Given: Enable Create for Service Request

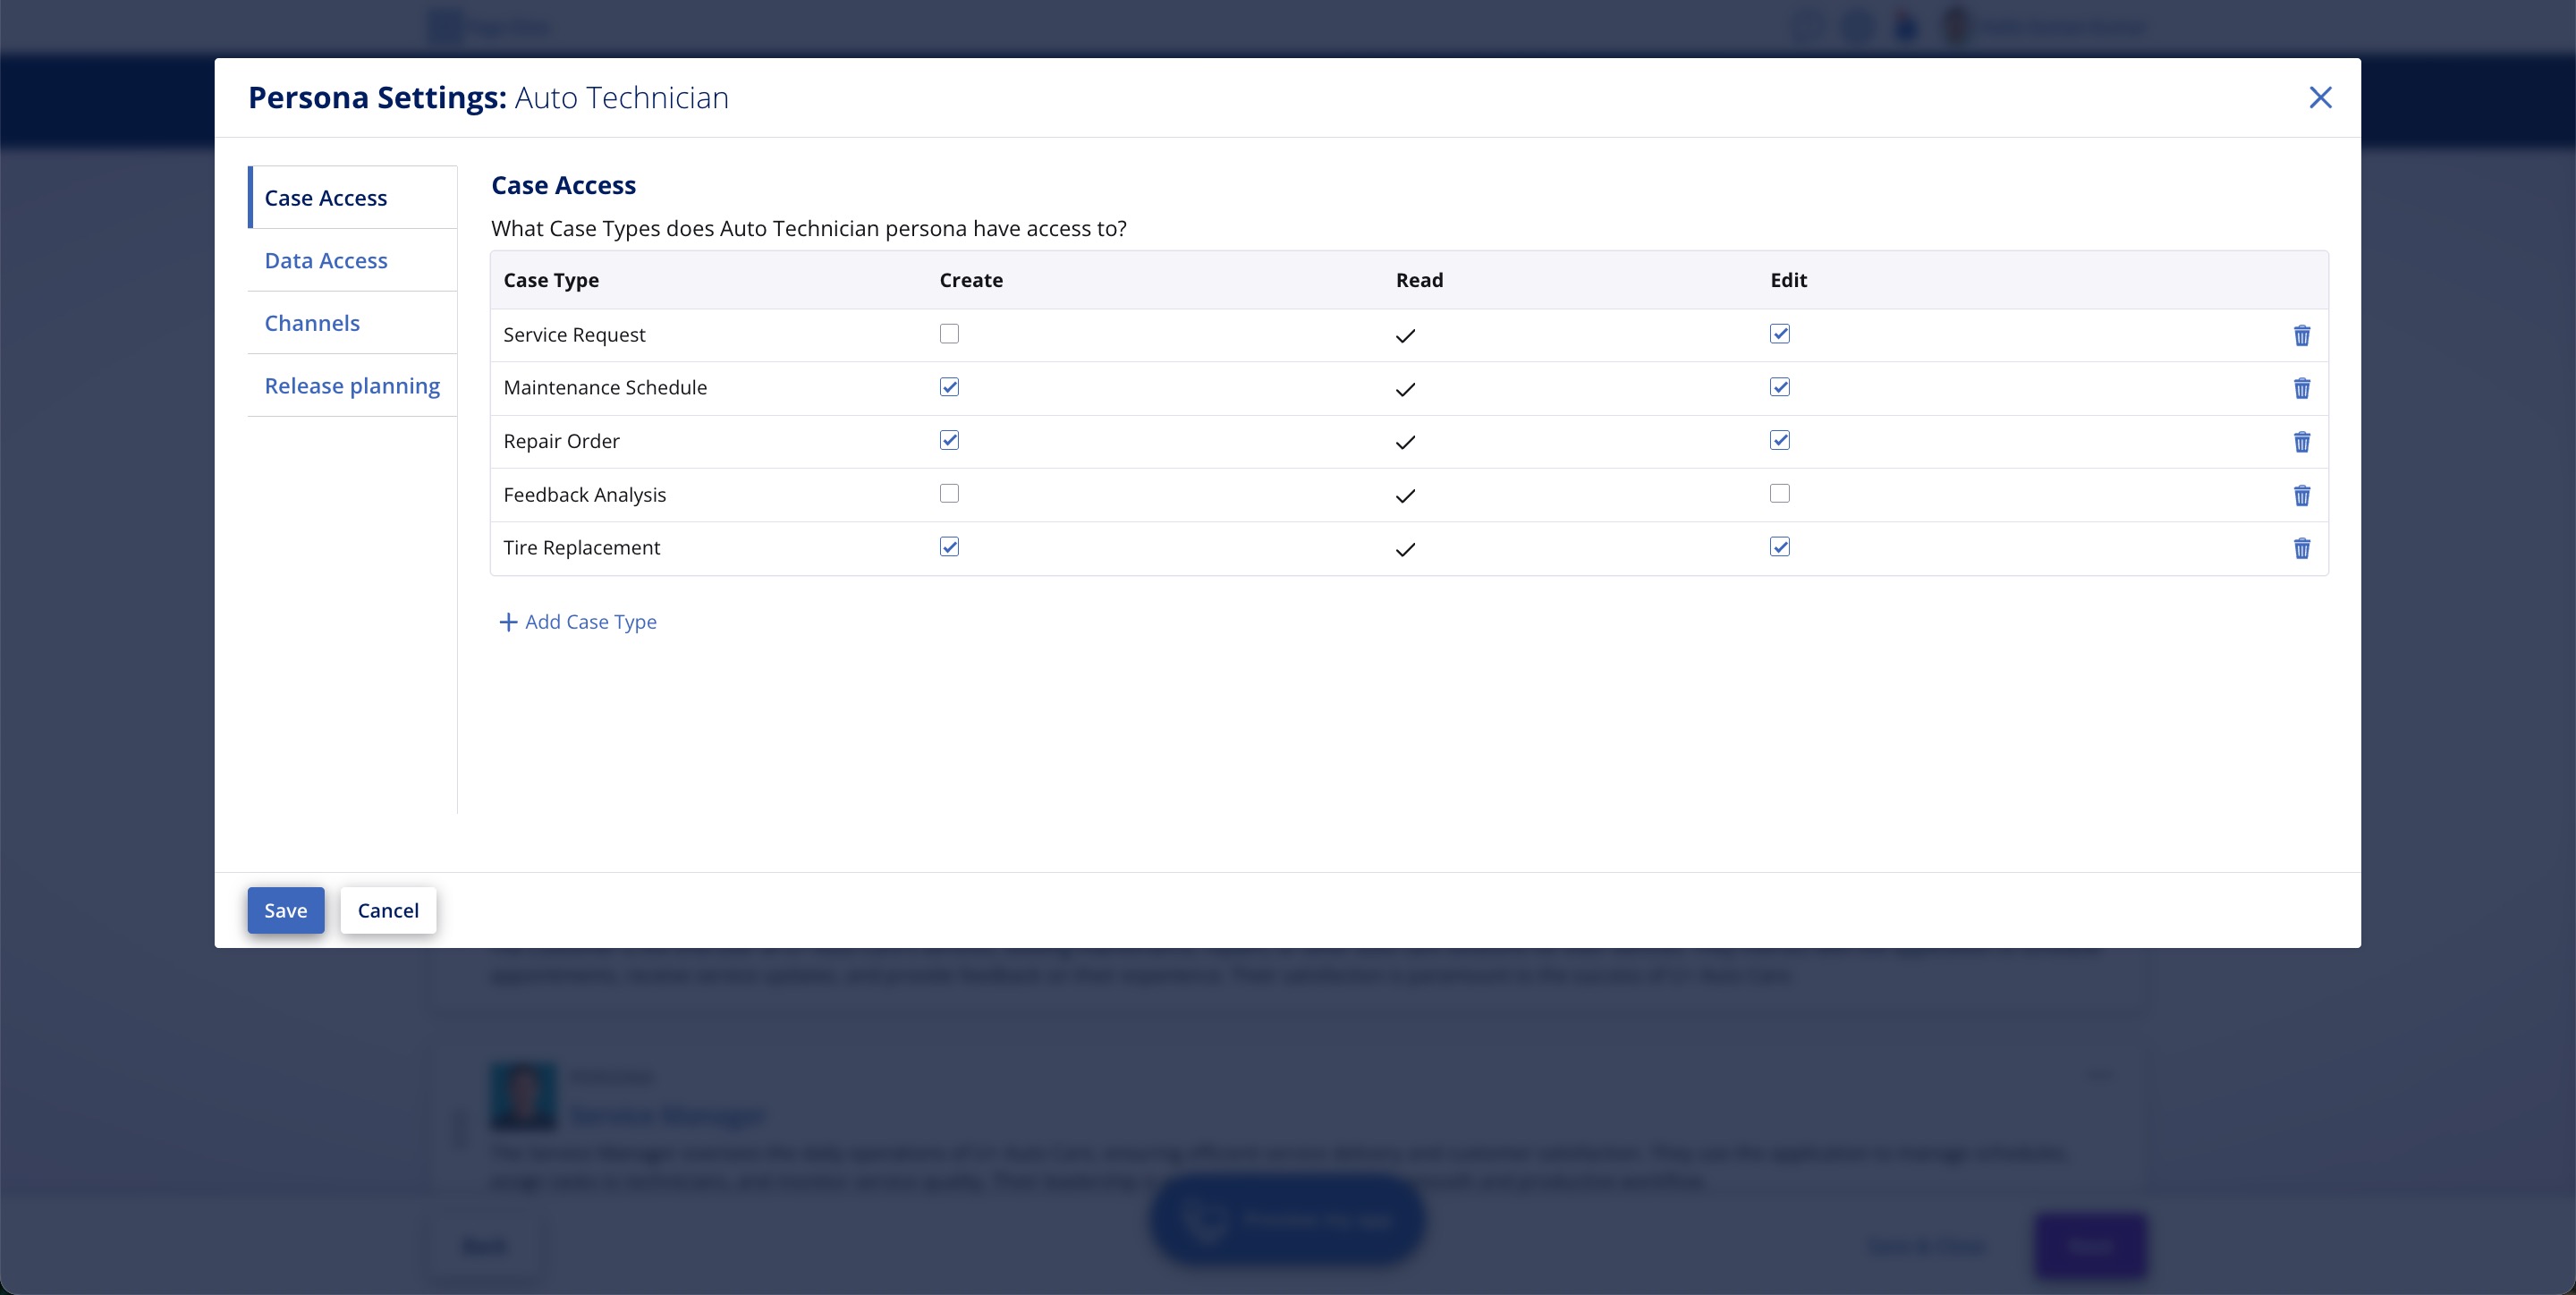Looking at the screenshot, I should click(949, 334).
